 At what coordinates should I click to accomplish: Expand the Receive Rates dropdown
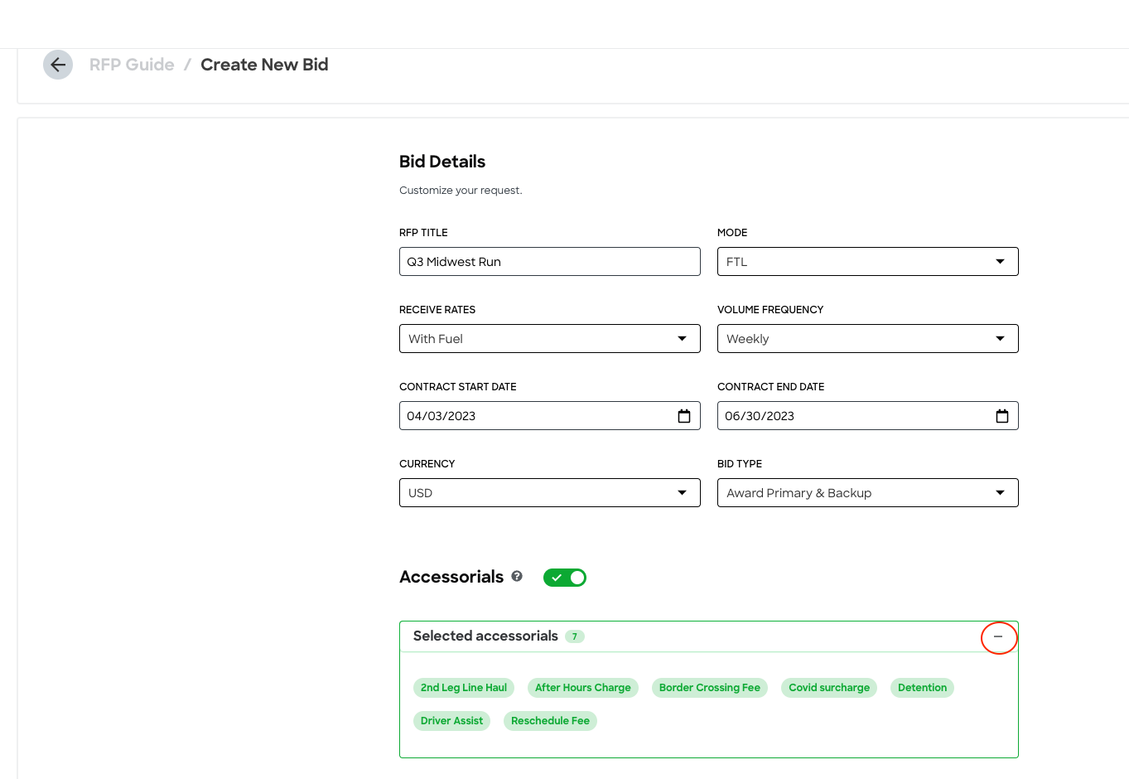point(549,339)
